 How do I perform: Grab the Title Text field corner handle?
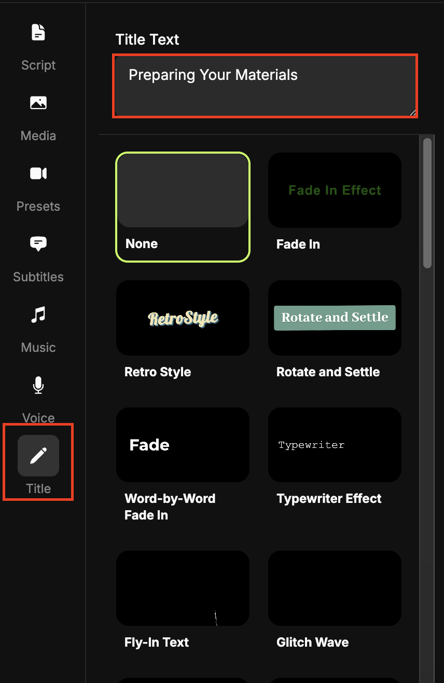[x=412, y=112]
